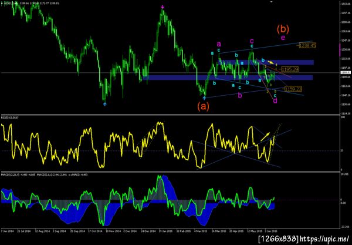Select the orange (b) wave label
The height and width of the screenshot is (245, 352).
pos(283,29)
